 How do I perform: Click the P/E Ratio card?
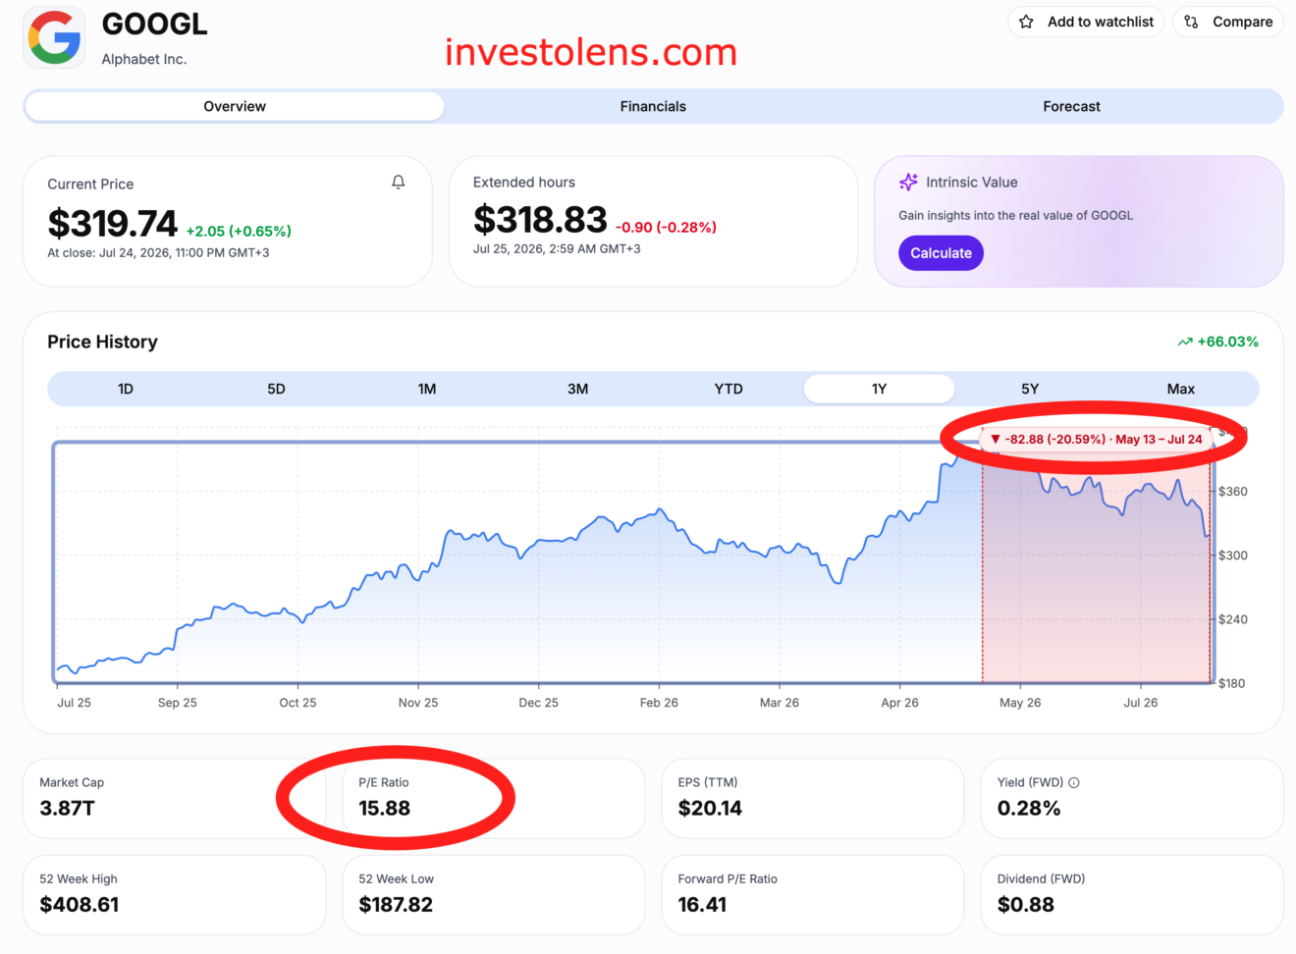coord(494,798)
